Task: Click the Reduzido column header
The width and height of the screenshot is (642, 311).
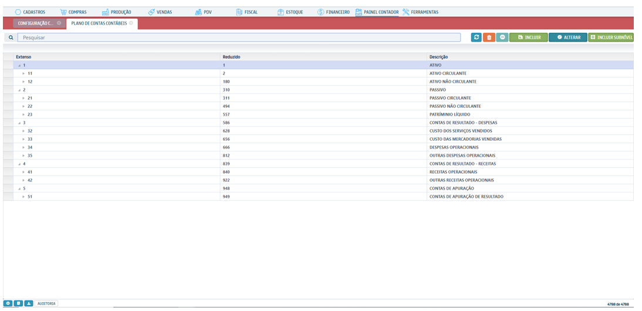Action: pyautogui.click(x=323, y=57)
